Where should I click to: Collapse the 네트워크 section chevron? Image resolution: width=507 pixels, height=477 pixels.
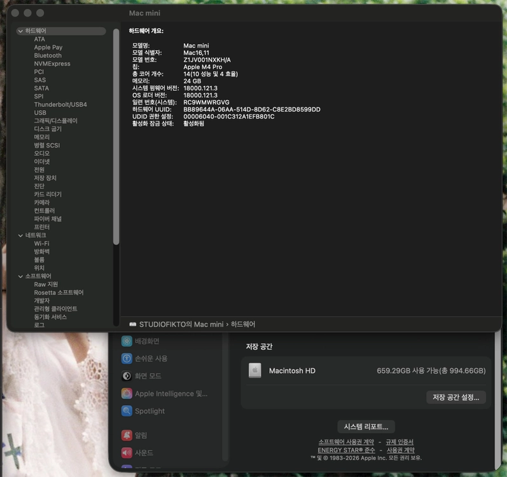[20, 235]
